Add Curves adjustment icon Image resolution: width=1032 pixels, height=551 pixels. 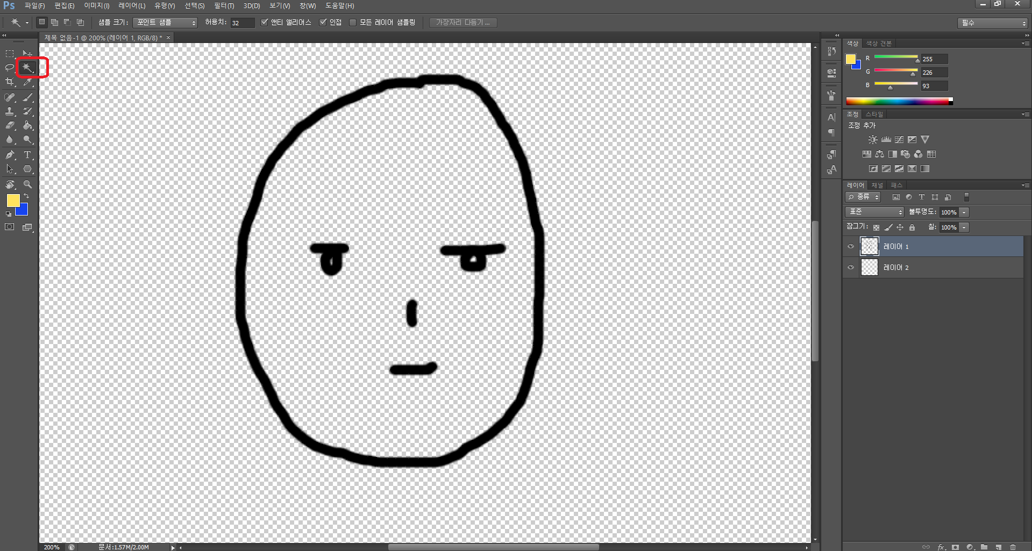pos(899,139)
